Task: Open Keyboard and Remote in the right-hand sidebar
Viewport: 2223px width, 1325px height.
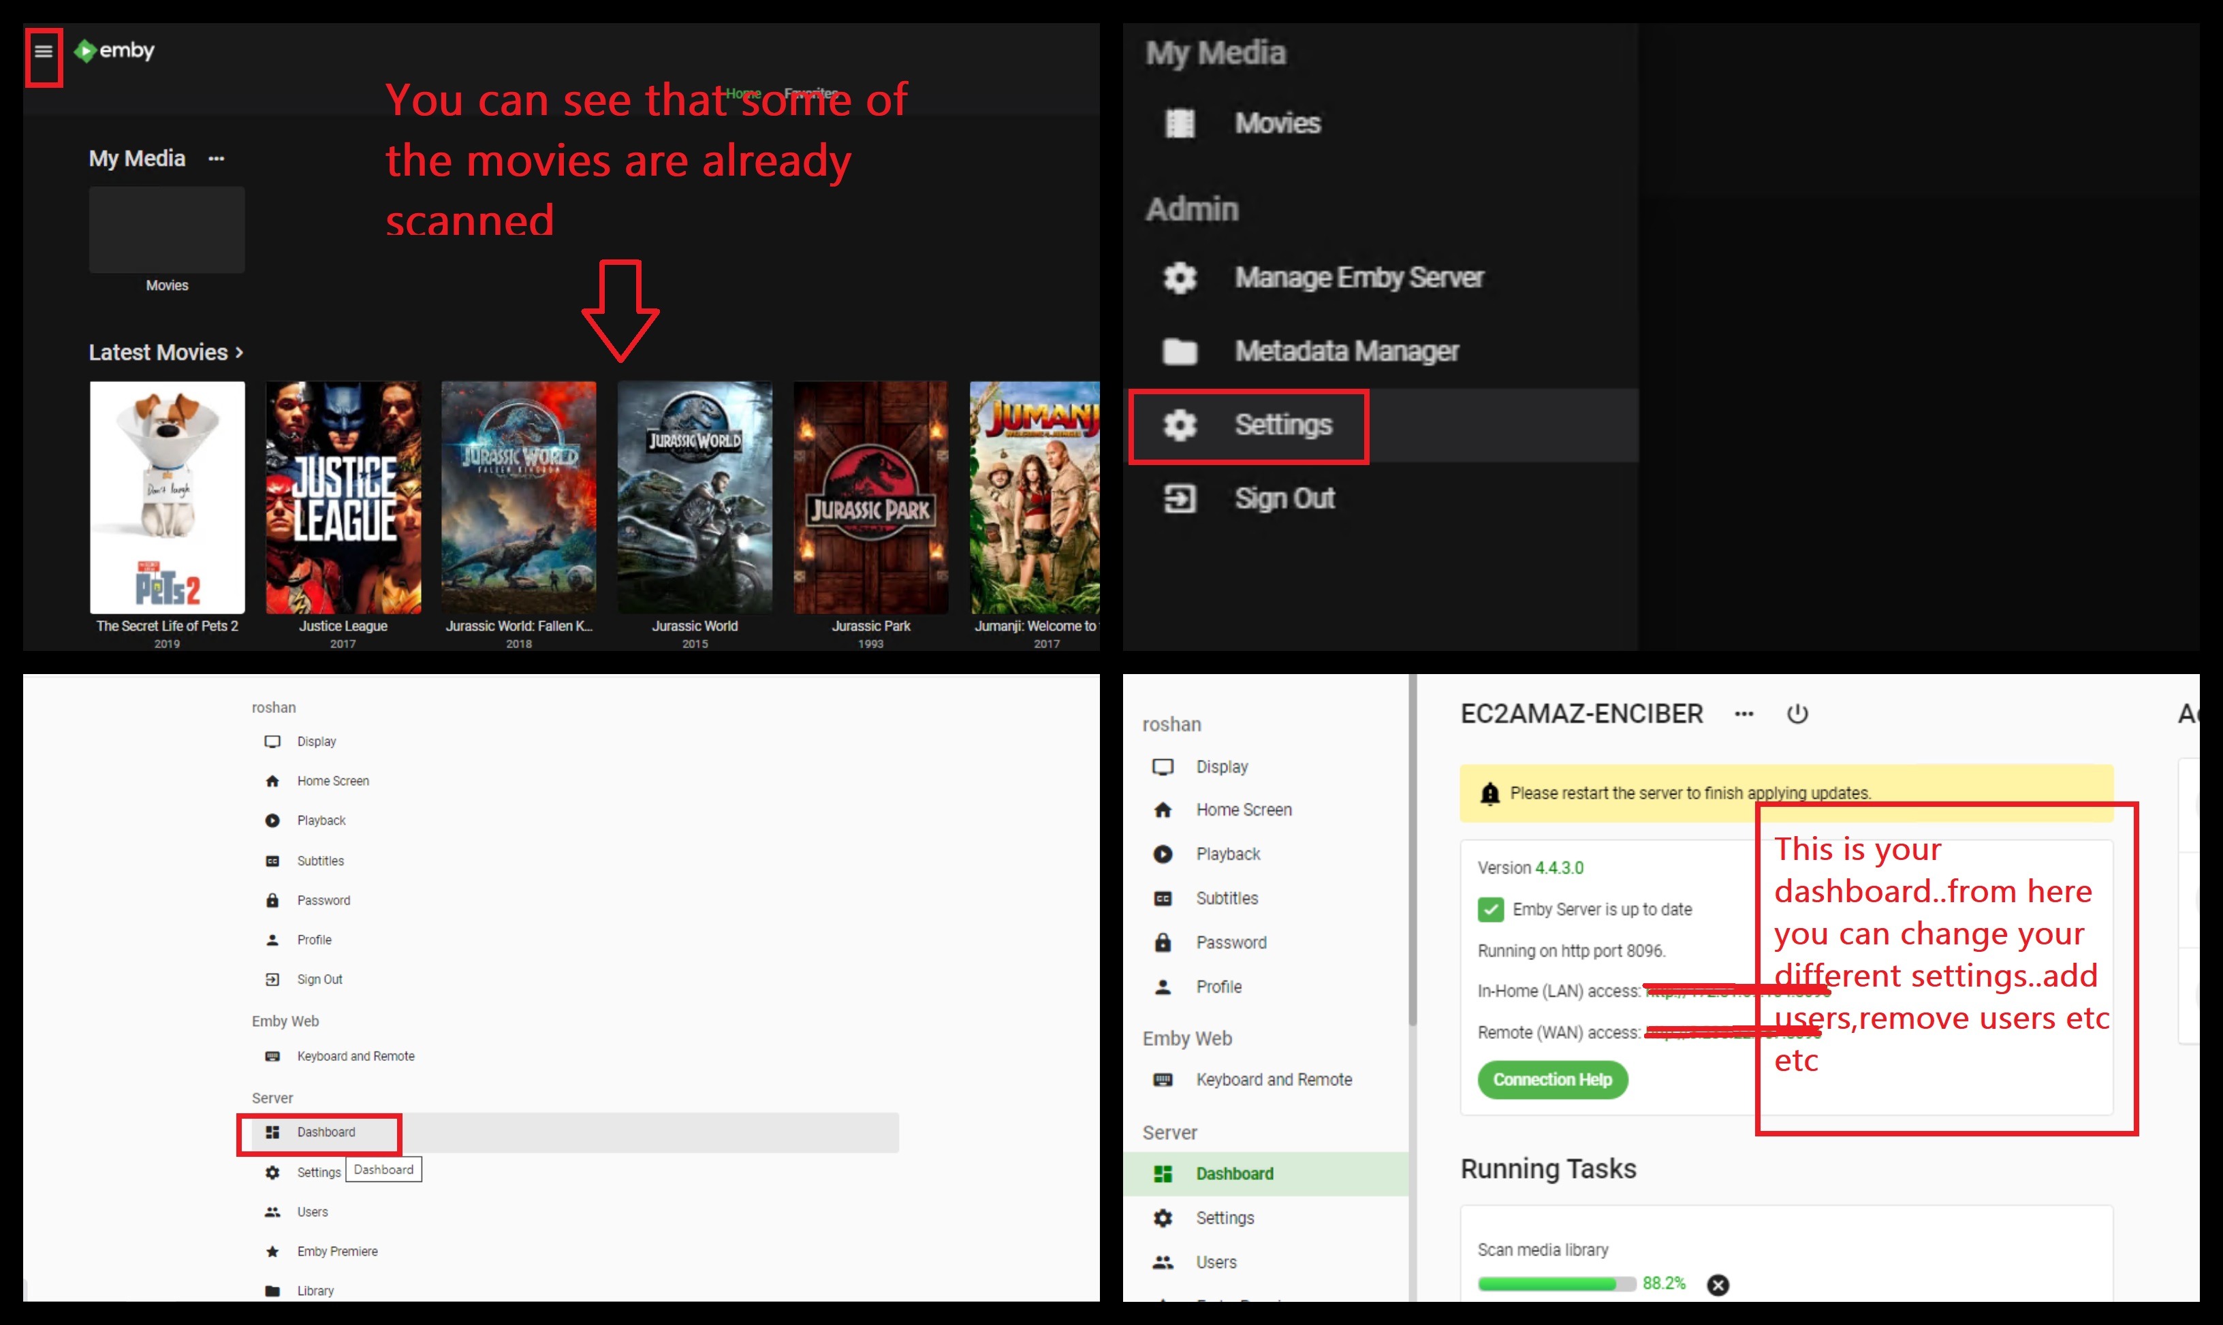Action: [x=1273, y=1079]
